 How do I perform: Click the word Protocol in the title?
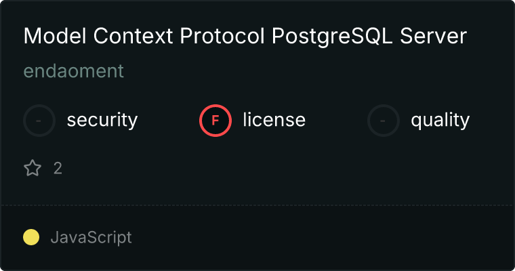(x=222, y=37)
